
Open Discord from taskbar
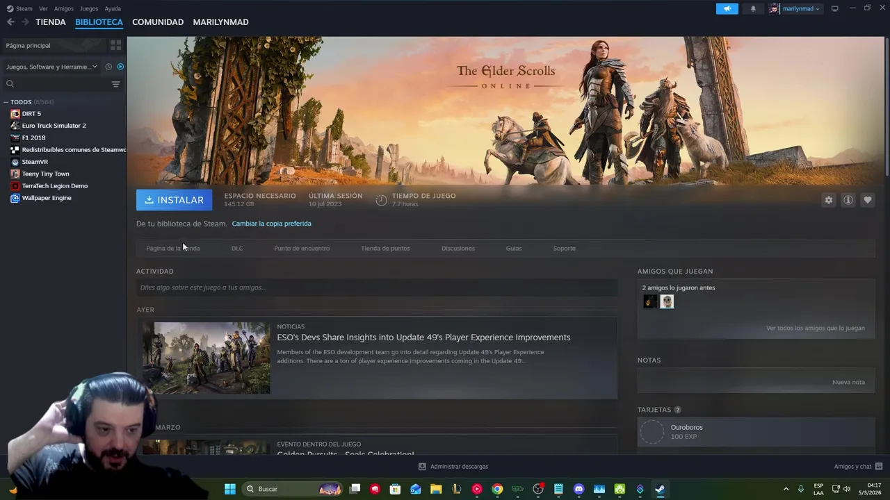click(x=578, y=489)
